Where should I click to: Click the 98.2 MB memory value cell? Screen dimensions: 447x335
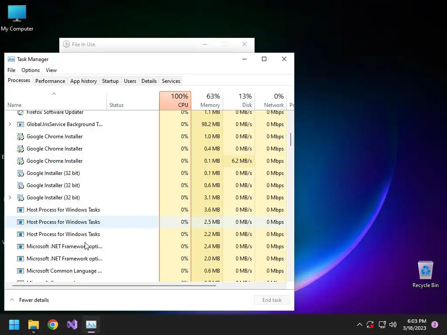click(207, 124)
